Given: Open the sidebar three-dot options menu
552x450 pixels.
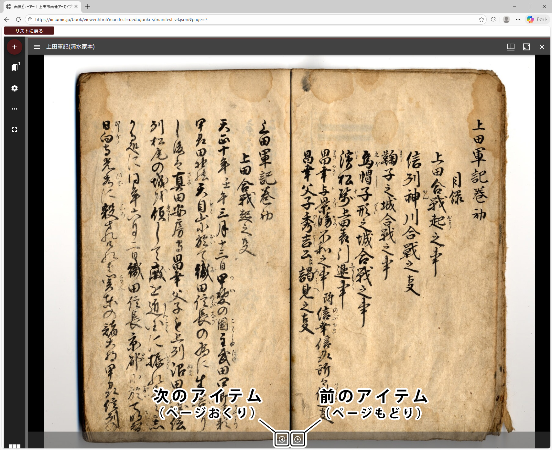Looking at the screenshot, I should point(15,109).
